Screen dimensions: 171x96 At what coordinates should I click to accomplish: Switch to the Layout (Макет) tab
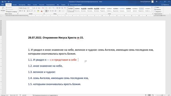(x=29, y=5)
